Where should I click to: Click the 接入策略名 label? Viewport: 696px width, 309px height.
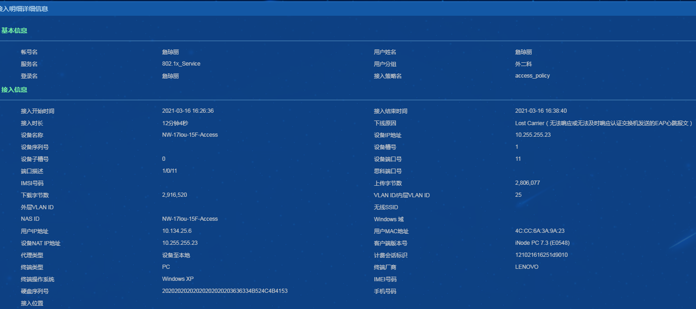pyautogui.click(x=388, y=76)
